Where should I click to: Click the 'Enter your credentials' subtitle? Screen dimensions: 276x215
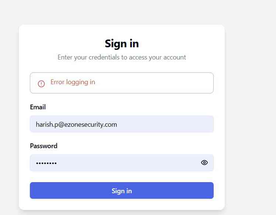[122, 57]
